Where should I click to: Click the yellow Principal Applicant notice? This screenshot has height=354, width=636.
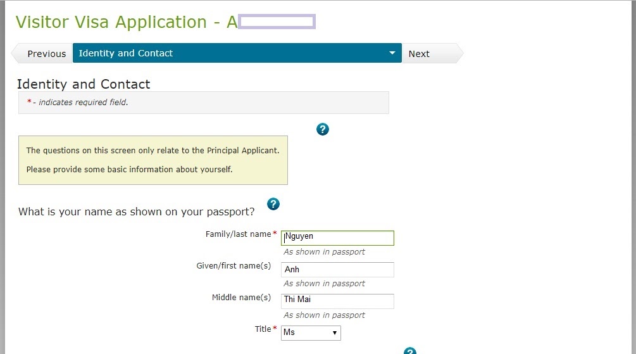tap(153, 160)
